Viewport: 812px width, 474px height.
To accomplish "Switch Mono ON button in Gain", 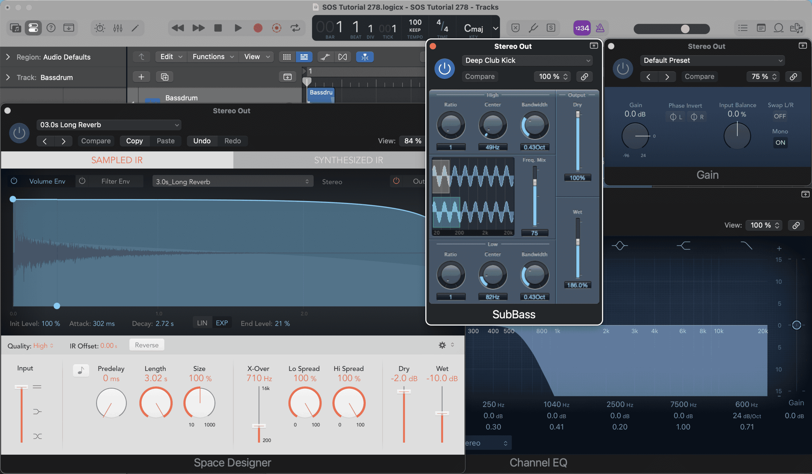I will point(780,143).
